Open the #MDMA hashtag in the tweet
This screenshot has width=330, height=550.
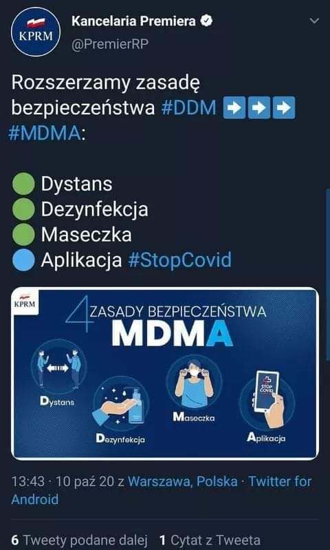[45, 134]
